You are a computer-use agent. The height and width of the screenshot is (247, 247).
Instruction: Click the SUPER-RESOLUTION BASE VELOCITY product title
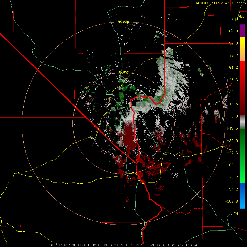point(87,245)
